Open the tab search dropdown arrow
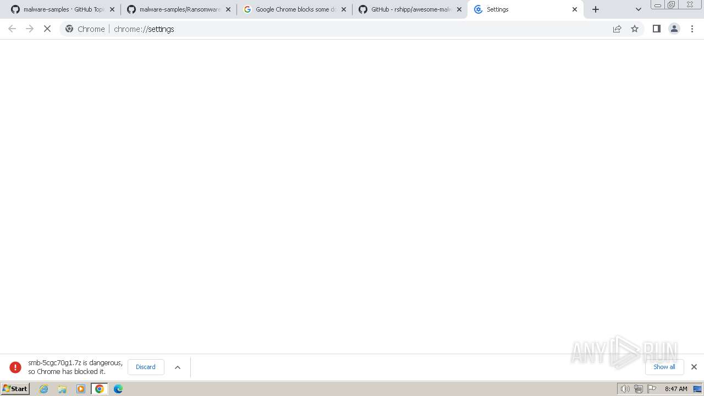Screen dimensions: 704x396 pos(639,9)
